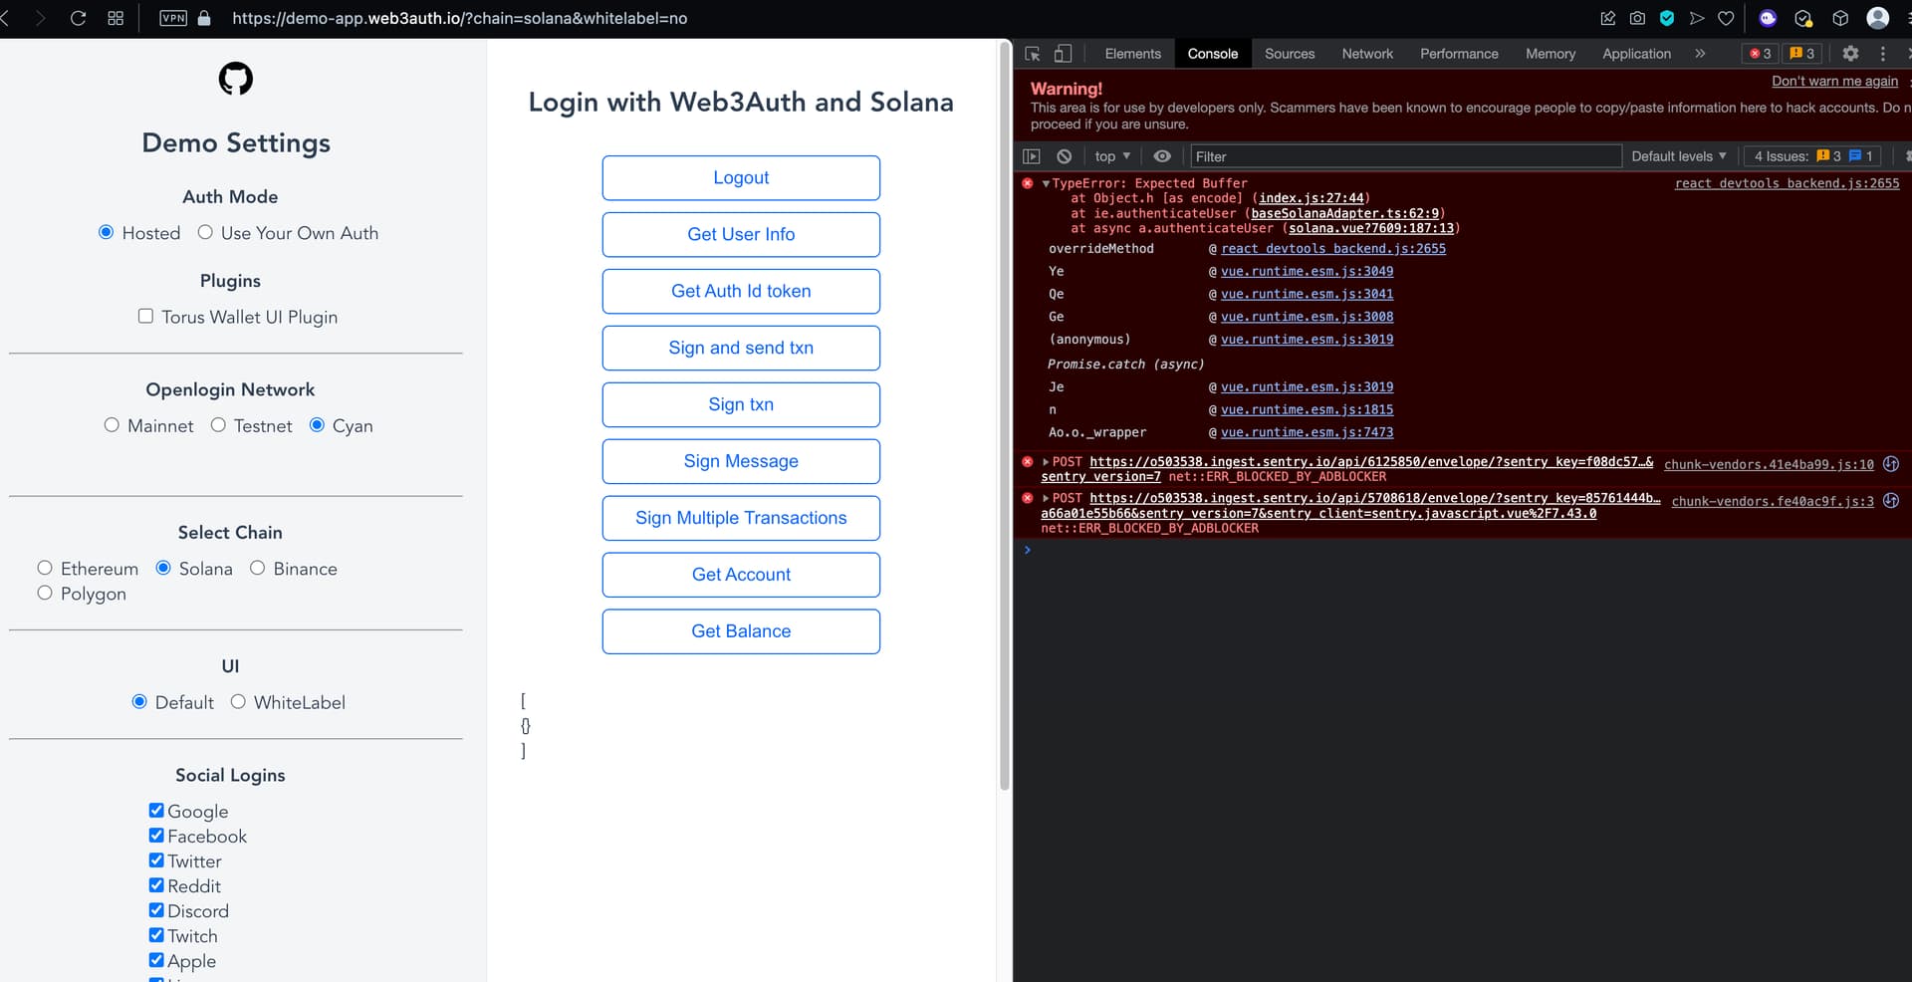Choose the Mainnet Openlogin network
This screenshot has height=982, width=1912.
tap(112, 425)
